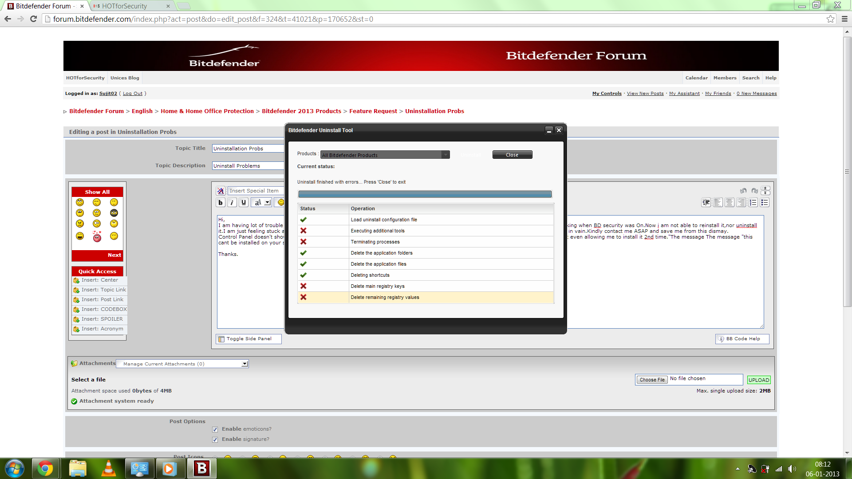Open View New Posts link
Screen dimensions: 852x479
[645, 94]
